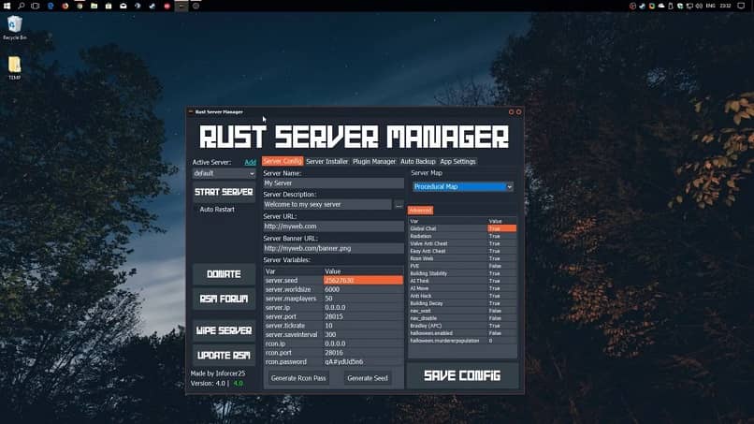Close Rust Server Manager window
The image size is (754, 424).
point(518,111)
